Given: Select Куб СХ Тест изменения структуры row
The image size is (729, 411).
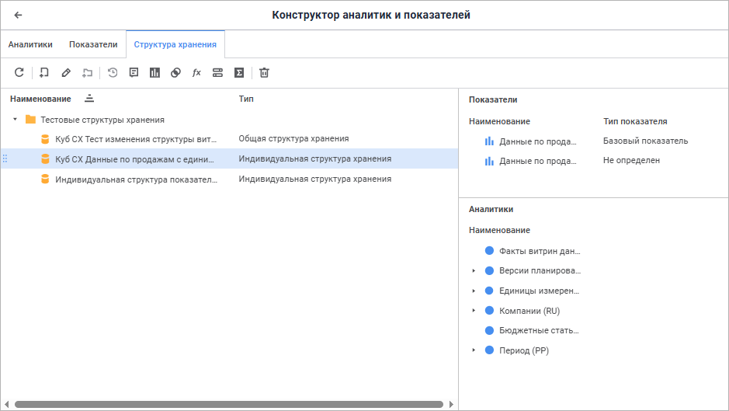Looking at the screenshot, I should click(136, 139).
